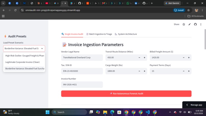Click the browser back arrow
This screenshot has height=116, width=206.
(x=4, y=10)
